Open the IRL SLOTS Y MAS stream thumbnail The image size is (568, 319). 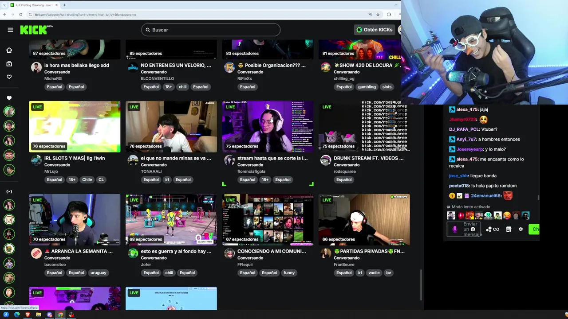(x=75, y=127)
